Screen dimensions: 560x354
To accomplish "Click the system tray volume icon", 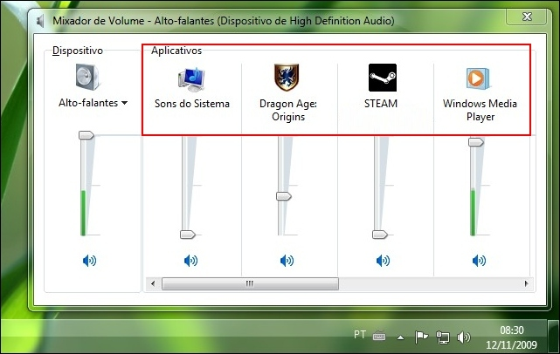I will pos(464,337).
